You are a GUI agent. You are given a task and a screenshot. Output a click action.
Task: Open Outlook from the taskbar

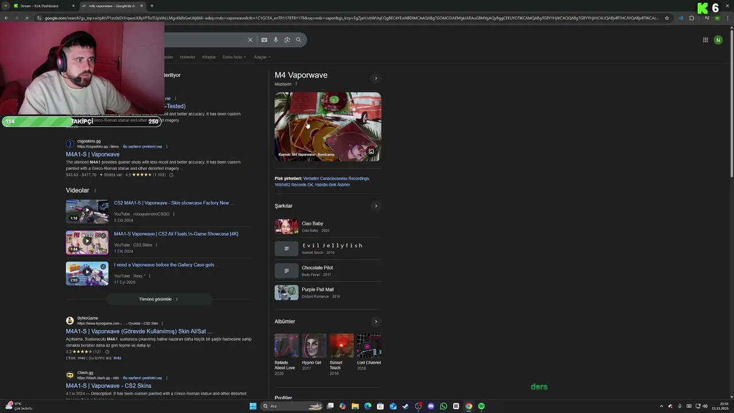tap(393, 406)
